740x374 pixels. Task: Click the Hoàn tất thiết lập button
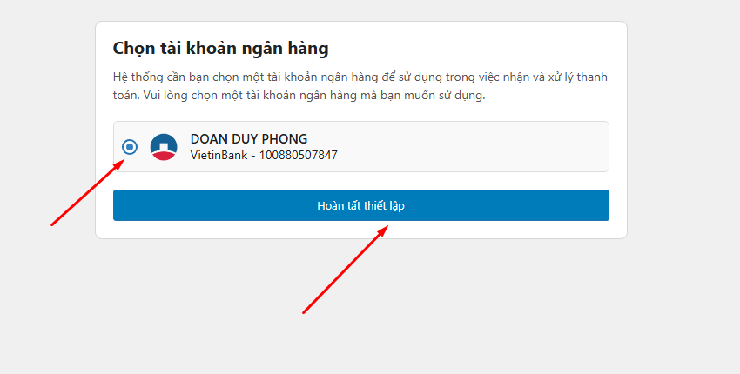click(x=361, y=205)
